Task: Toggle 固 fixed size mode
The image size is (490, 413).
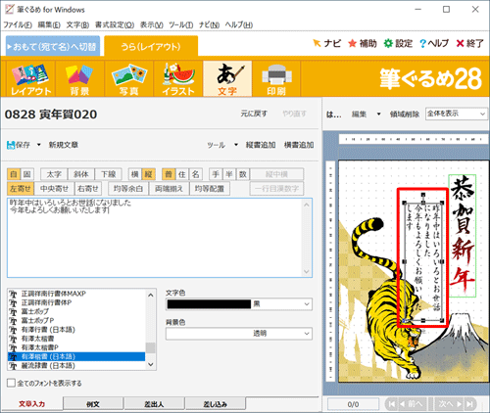Action: pyautogui.click(x=27, y=174)
